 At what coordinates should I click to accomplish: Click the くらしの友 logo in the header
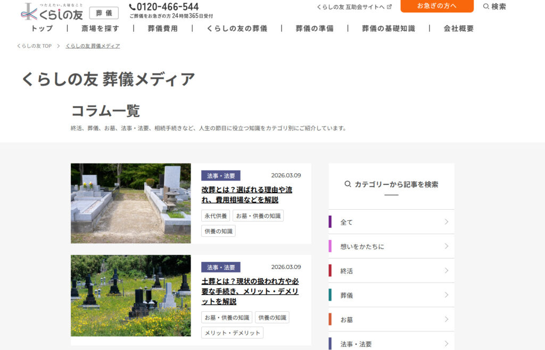pyautogui.click(x=52, y=12)
